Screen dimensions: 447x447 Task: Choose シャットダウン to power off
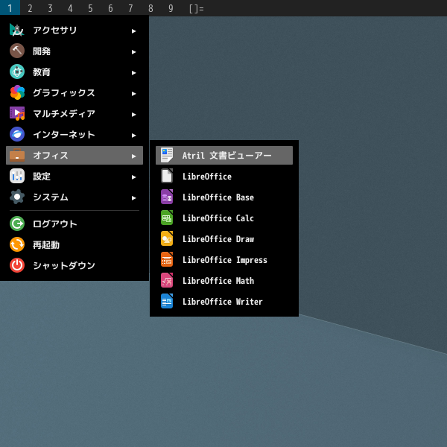(74, 265)
